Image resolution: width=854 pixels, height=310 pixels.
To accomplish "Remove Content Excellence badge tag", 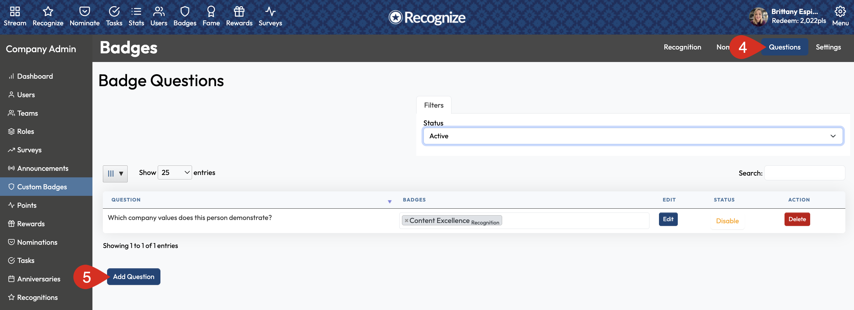I will pos(406,221).
